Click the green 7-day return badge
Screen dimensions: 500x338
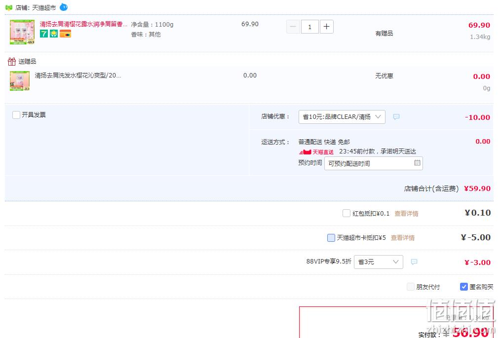tap(44, 34)
